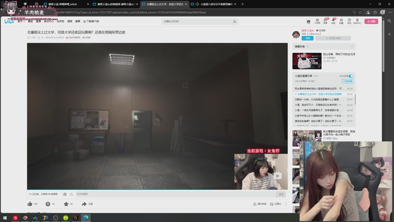This screenshot has width=394, height=222.
Task: Open the 漫画 nav item
Action: coord(70,21)
